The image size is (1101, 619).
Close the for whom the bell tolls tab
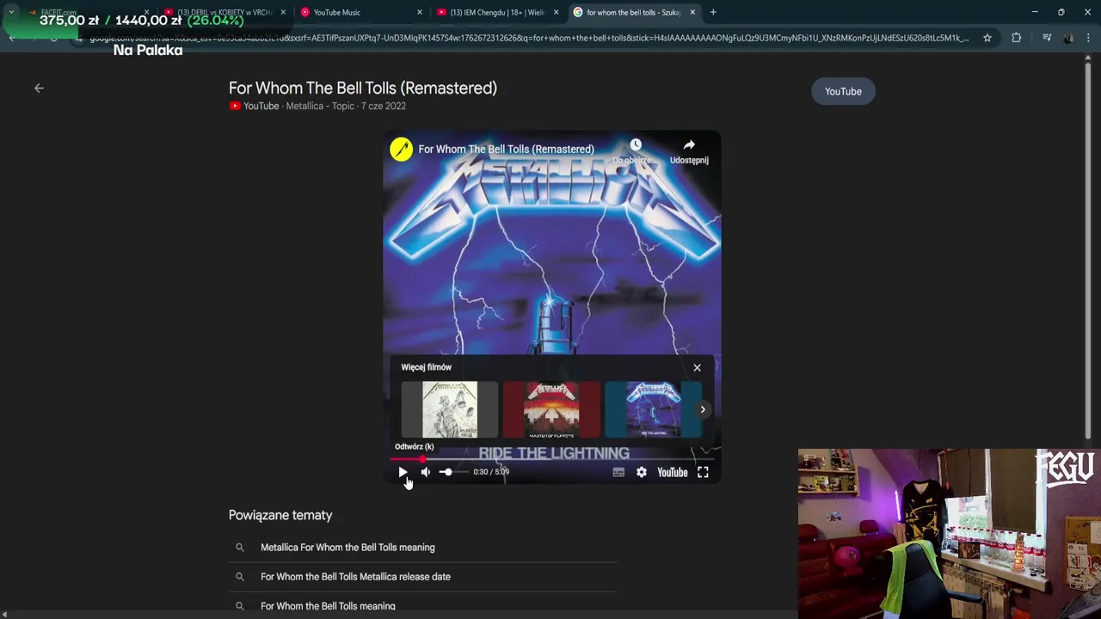[x=692, y=12]
